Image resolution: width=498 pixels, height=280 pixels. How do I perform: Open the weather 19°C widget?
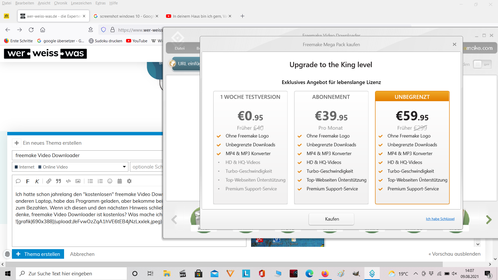coord(398,274)
